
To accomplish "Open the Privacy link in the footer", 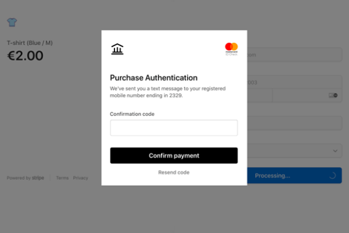I will point(81,178).
